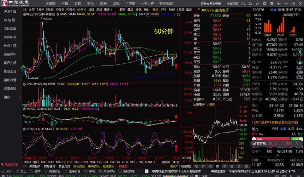Switch chart to 1分钟 period
Viewport: 304px width, 177px height.
pos(41,9)
